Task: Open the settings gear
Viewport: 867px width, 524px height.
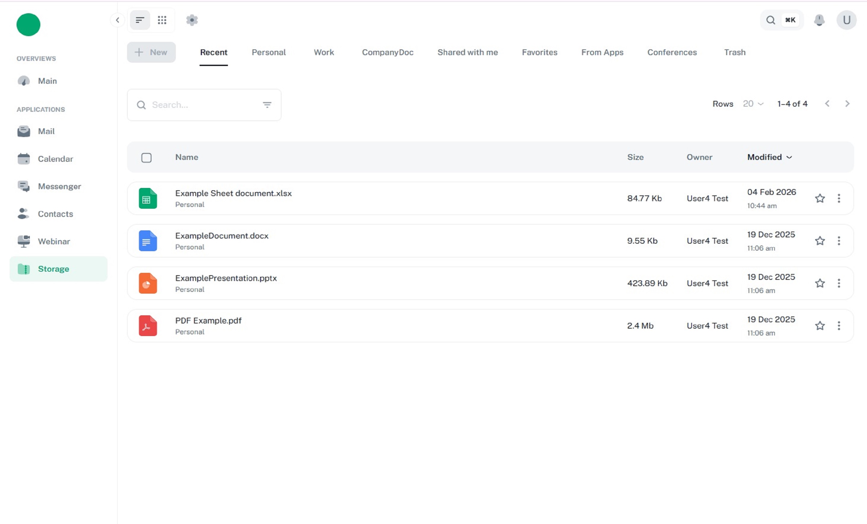Action: (192, 20)
